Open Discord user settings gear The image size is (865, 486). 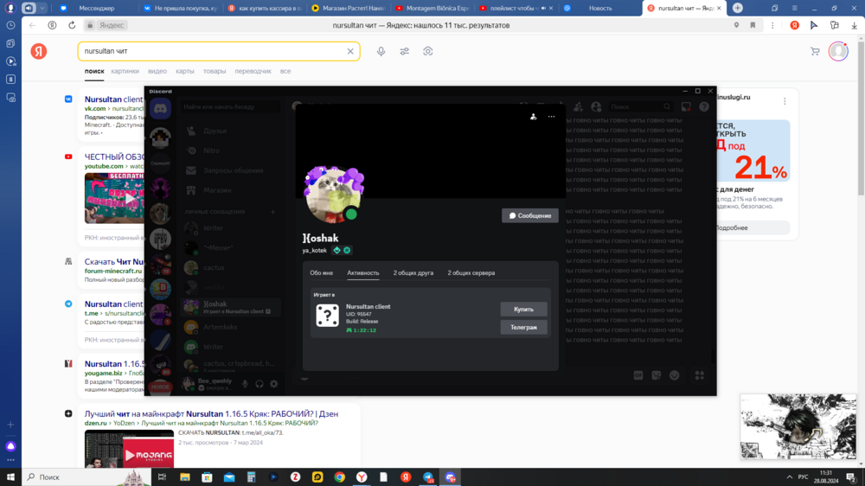pyautogui.click(x=274, y=384)
